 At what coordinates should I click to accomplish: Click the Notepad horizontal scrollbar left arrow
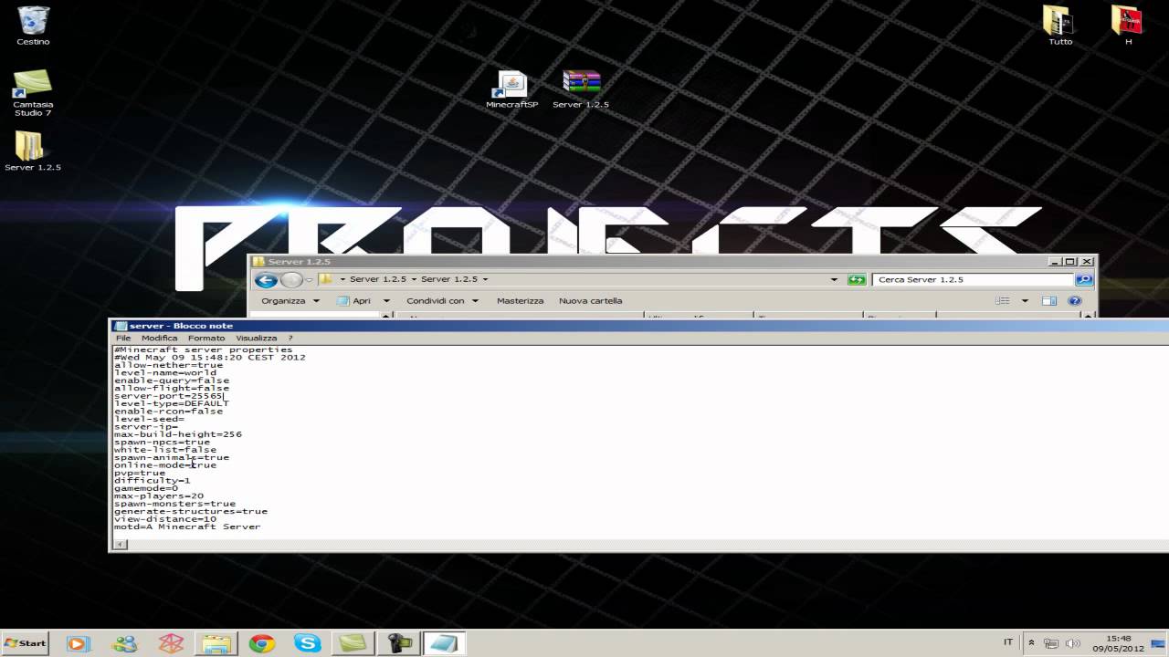click(121, 545)
